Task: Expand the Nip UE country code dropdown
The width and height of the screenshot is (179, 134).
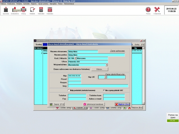Action: pyautogui.click(x=105, y=77)
